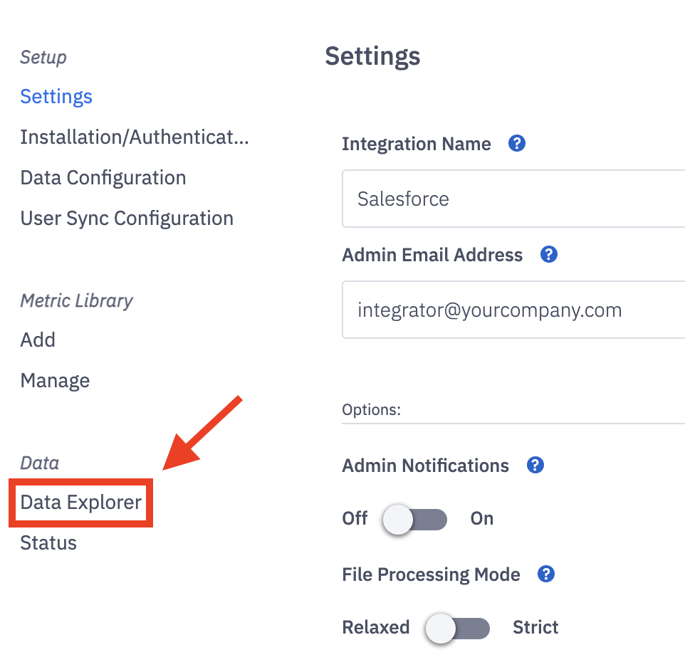Viewport: 685px width, 672px height.
Task: Open the File Processing Mode help icon
Action: tap(546, 574)
